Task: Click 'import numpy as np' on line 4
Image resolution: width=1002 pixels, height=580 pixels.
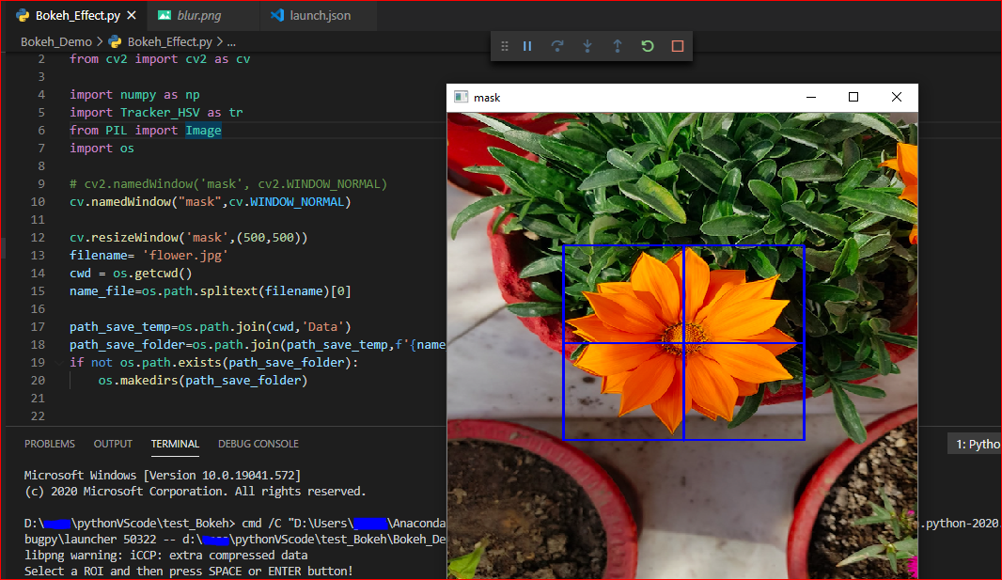Action: point(134,95)
